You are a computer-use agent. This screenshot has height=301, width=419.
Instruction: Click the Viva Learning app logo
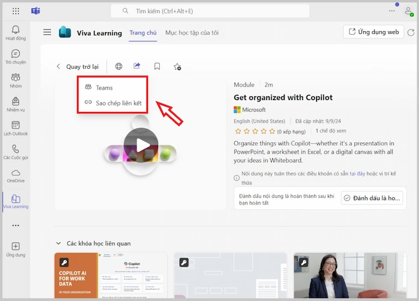point(65,32)
